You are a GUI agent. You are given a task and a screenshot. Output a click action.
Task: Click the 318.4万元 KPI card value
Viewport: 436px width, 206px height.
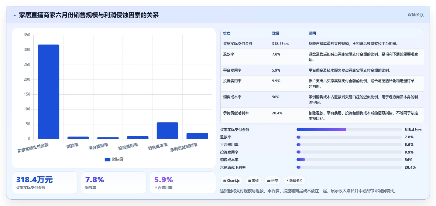pos(34,180)
